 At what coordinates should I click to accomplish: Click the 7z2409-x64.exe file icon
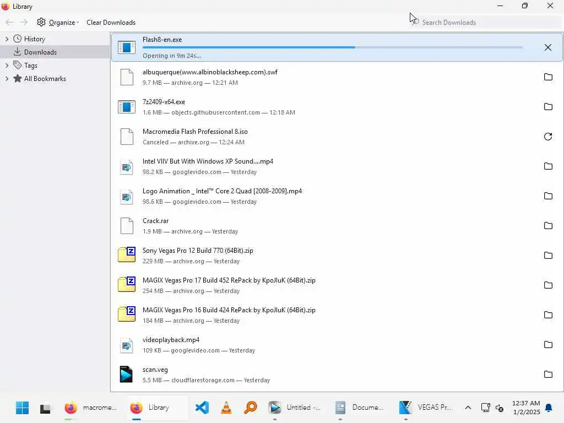point(127,107)
